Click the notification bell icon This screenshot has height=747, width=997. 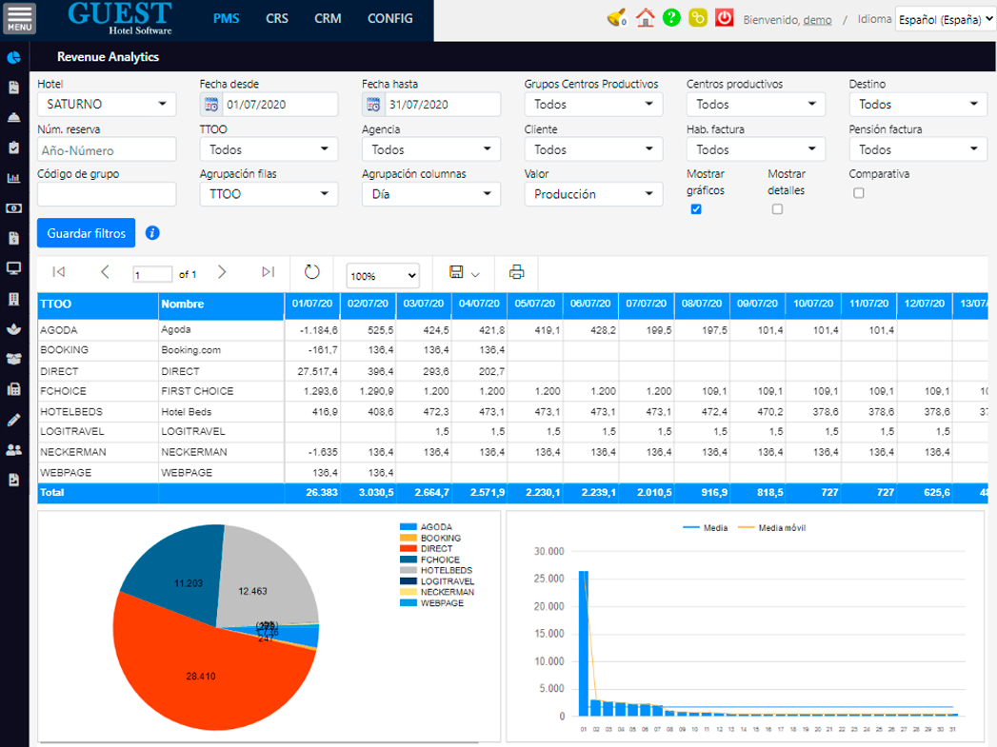tap(616, 18)
